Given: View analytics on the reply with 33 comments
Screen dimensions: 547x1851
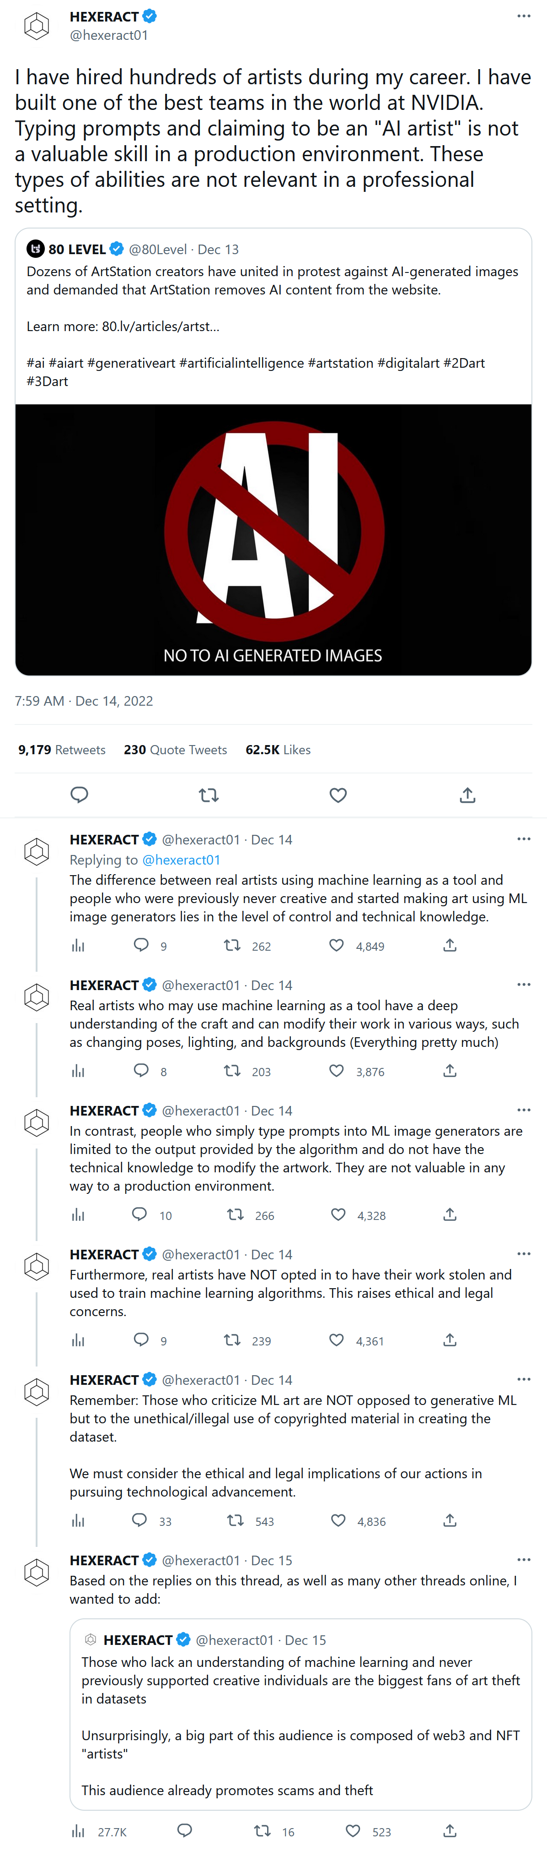Looking at the screenshot, I should pos(78,1520).
